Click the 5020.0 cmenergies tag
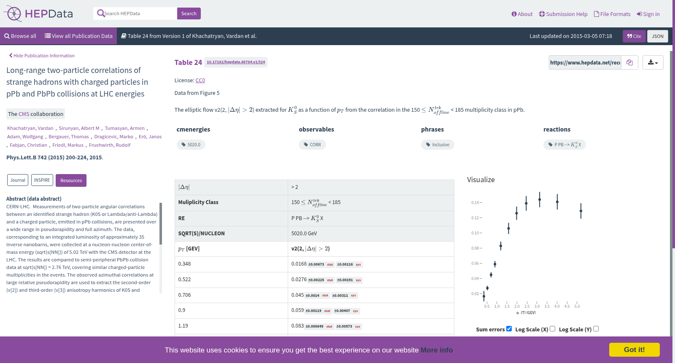Image resolution: width=675 pixels, height=363 pixels. [191, 145]
